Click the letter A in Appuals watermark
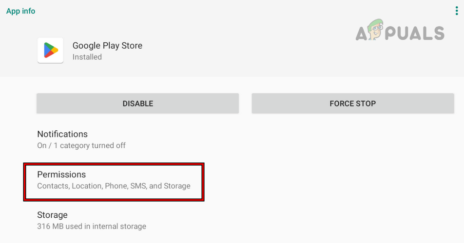This screenshot has width=464, height=243. 363,33
